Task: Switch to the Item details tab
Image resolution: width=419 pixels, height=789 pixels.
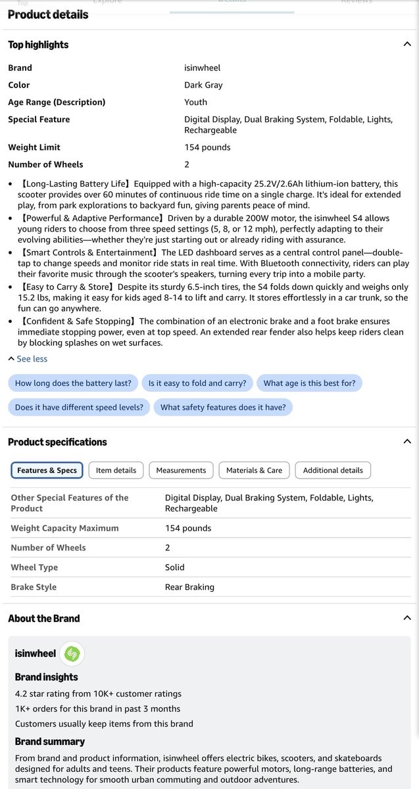Action: click(x=116, y=470)
